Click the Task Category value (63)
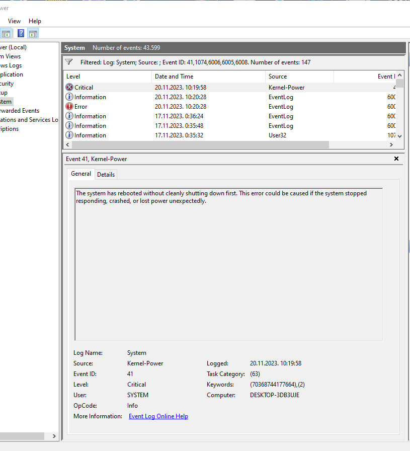Viewport: 410px width, 451px height. 255,374
